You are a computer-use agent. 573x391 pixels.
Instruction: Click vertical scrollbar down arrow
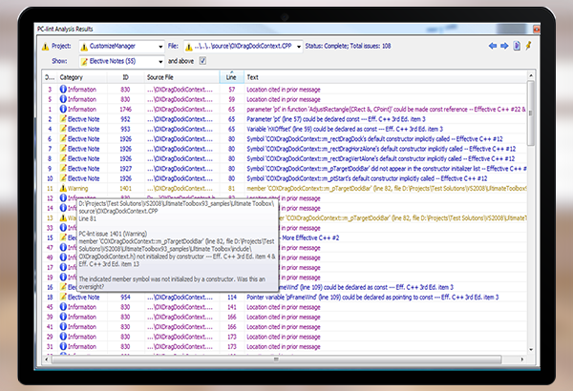[531, 349]
